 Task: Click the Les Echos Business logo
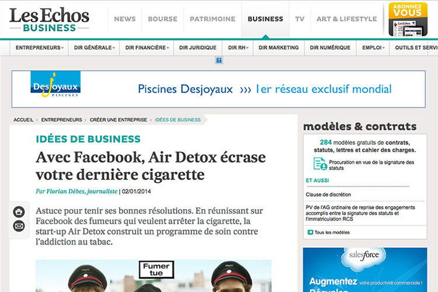tap(49, 19)
